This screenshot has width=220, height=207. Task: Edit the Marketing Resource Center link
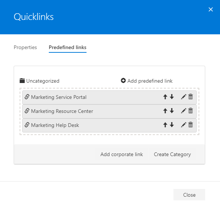coord(183,111)
